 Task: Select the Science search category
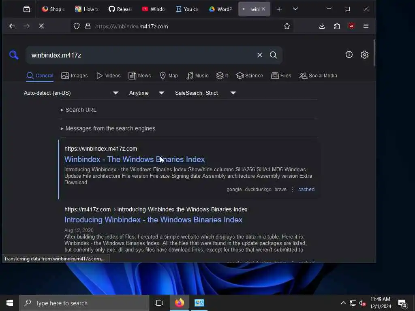[249, 76]
